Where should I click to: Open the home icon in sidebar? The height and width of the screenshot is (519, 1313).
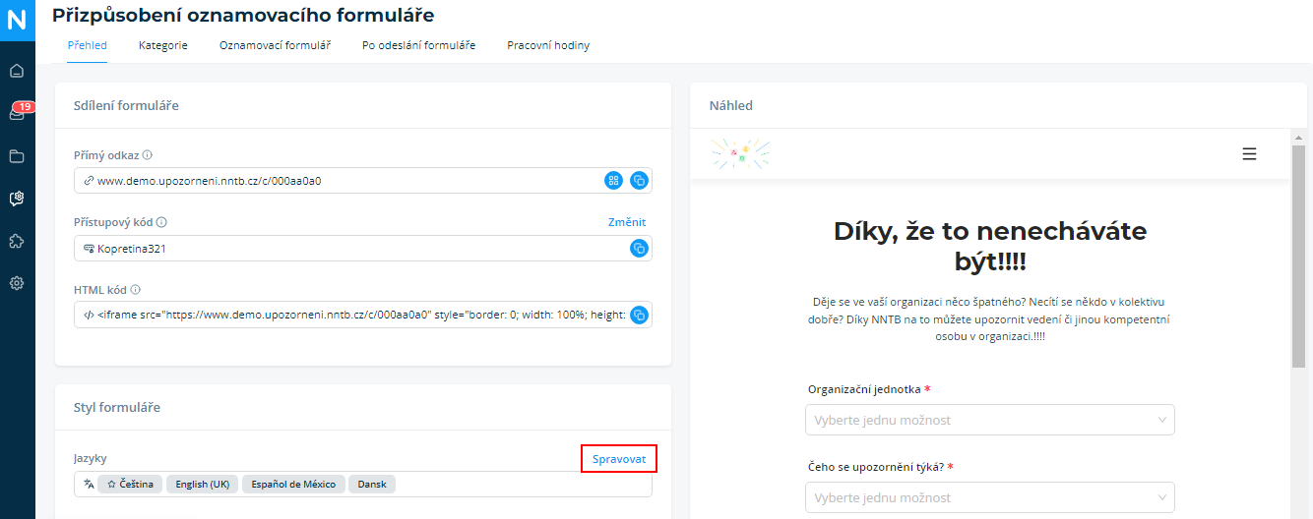pos(17,71)
